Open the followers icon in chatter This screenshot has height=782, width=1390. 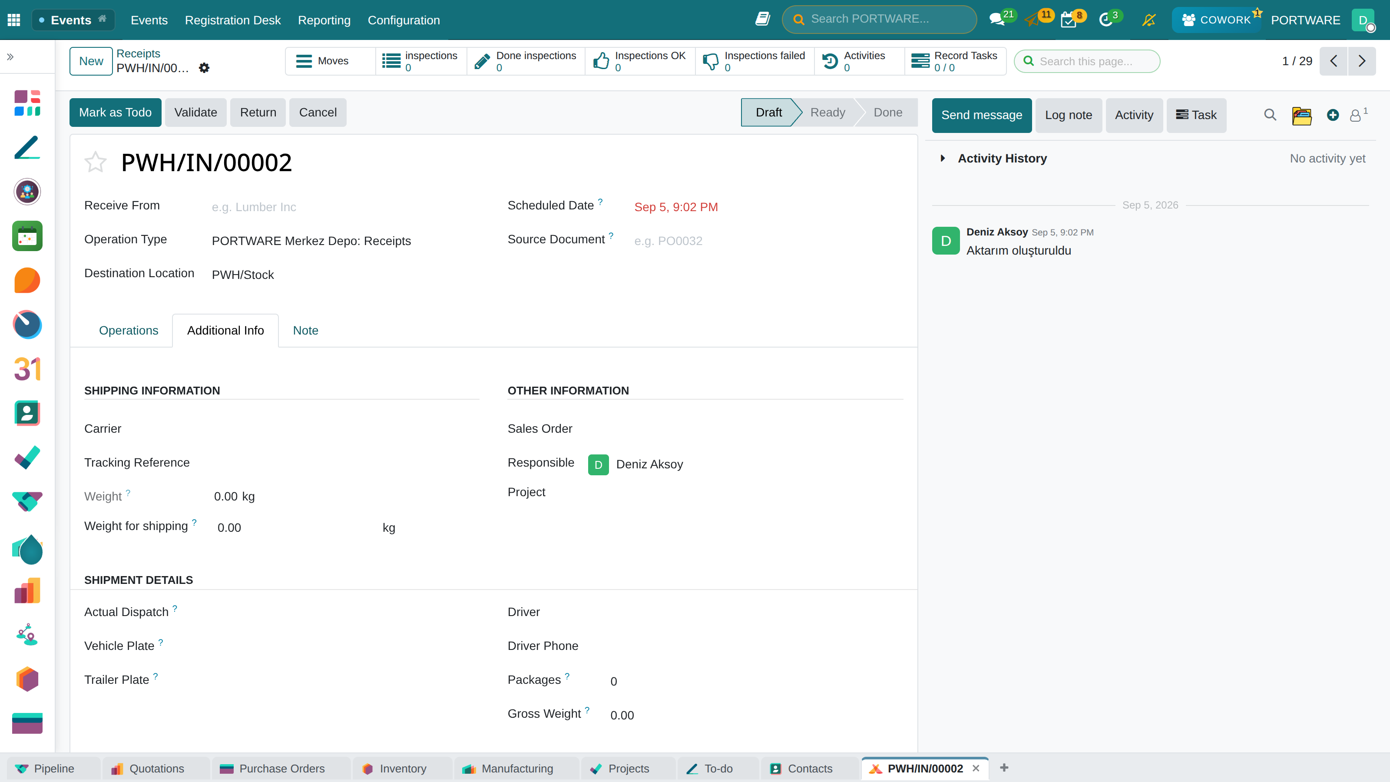click(x=1357, y=114)
